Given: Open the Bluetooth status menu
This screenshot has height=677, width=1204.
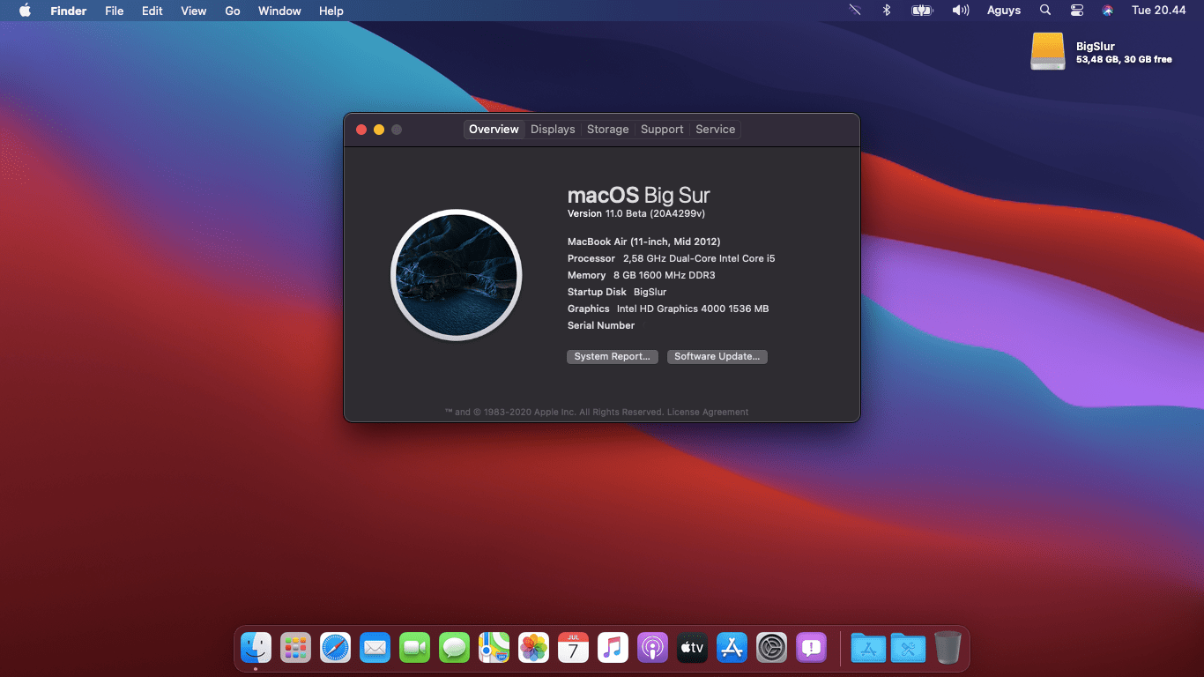Looking at the screenshot, I should [x=887, y=11].
